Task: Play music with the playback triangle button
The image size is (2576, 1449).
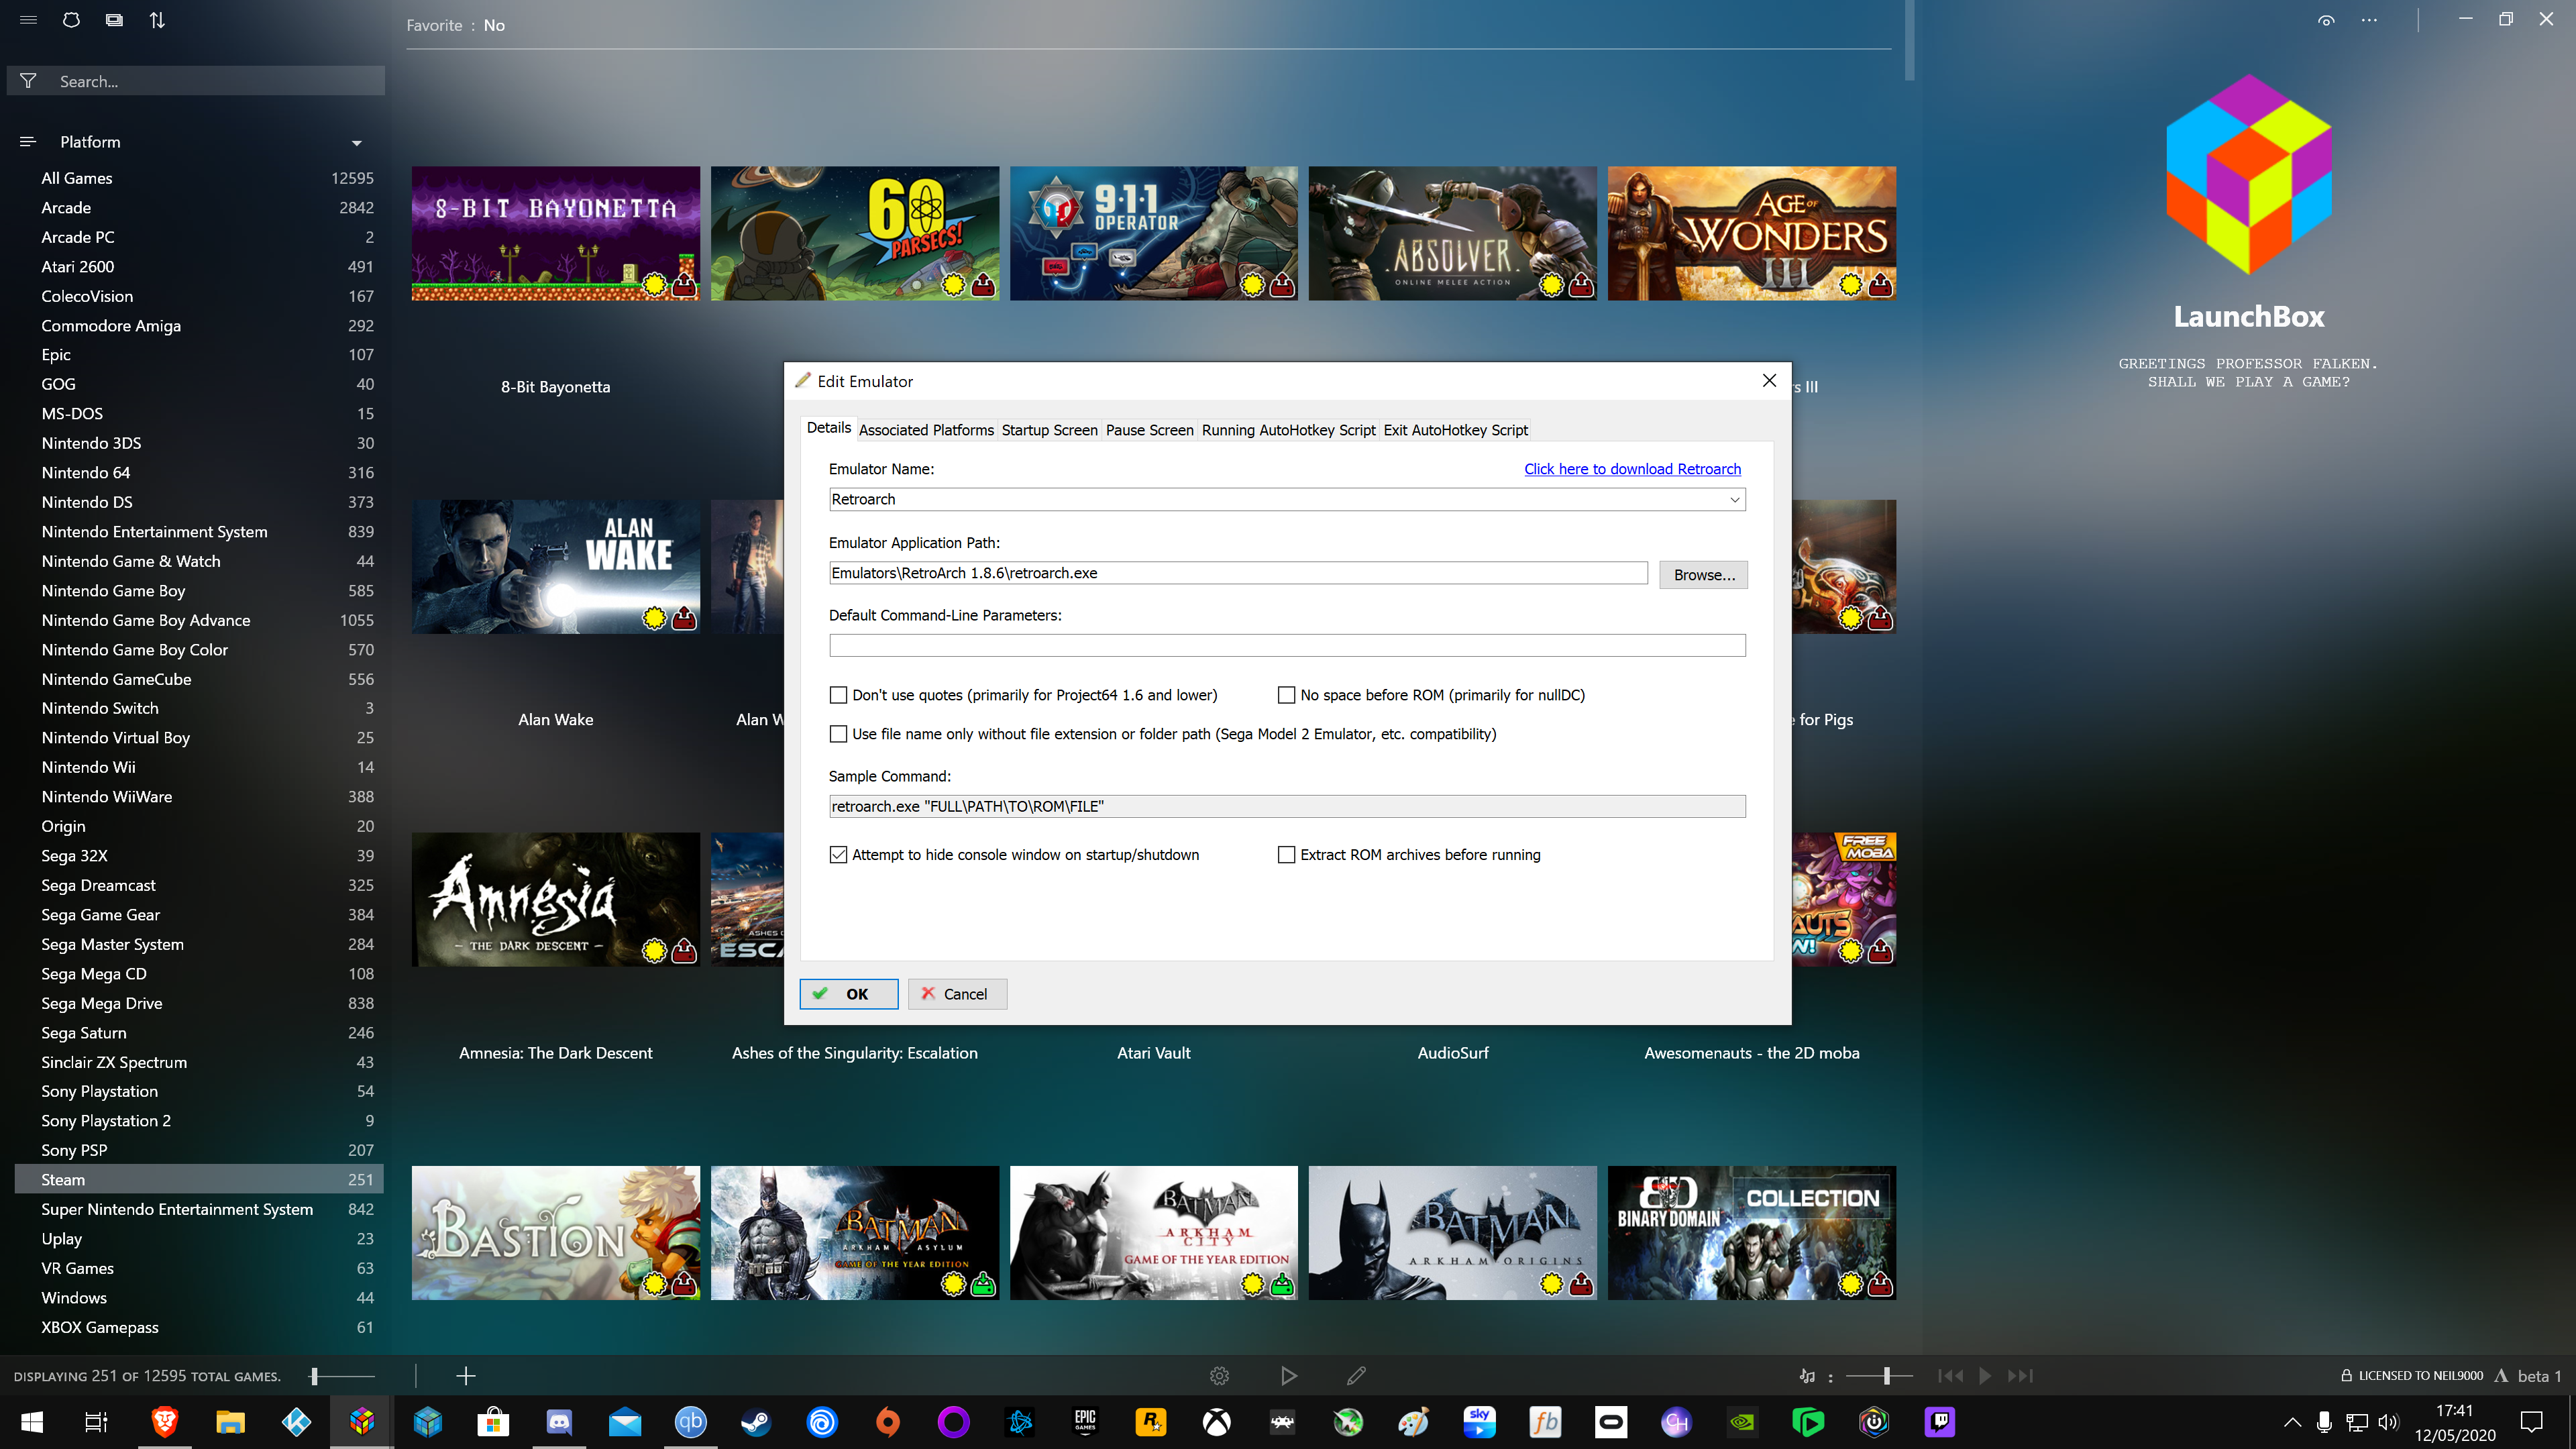Action: tap(1985, 1376)
